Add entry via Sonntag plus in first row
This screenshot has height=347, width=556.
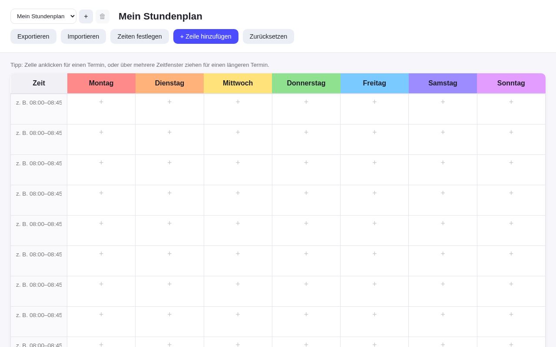click(511, 102)
